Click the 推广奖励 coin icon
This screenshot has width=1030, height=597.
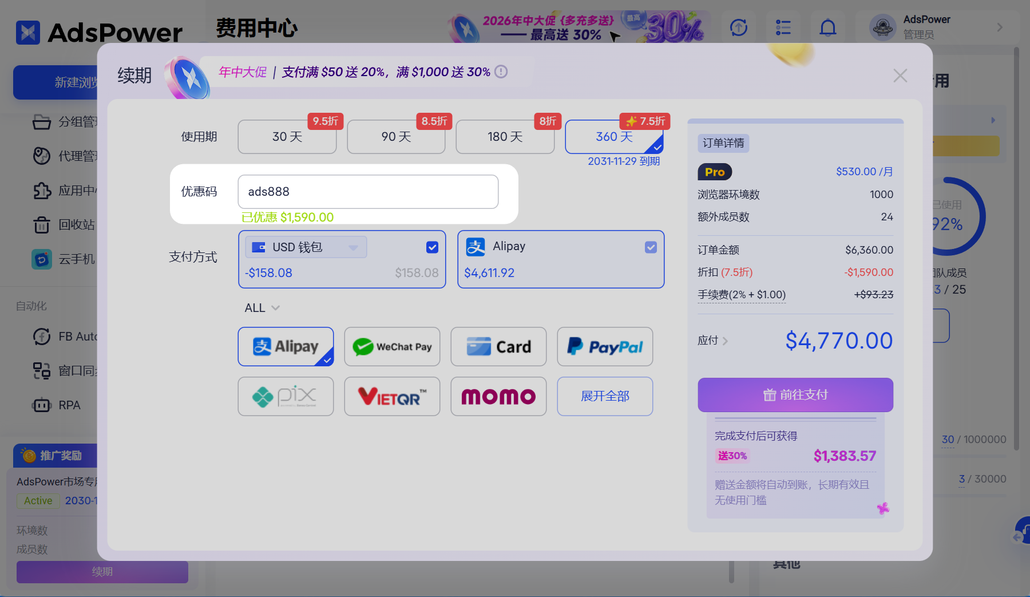(x=29, y=456)
